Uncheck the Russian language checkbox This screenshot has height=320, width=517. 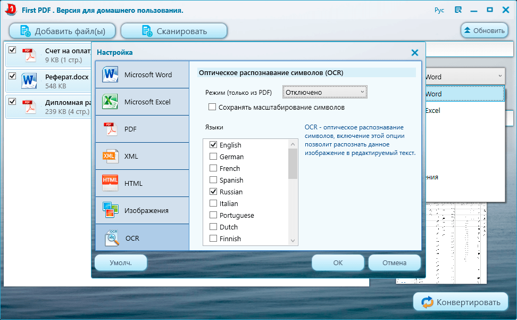click(213, 191)
